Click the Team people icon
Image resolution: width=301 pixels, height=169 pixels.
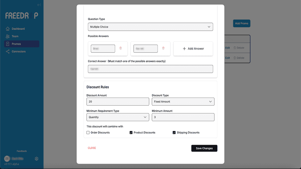tap(8, 36)
